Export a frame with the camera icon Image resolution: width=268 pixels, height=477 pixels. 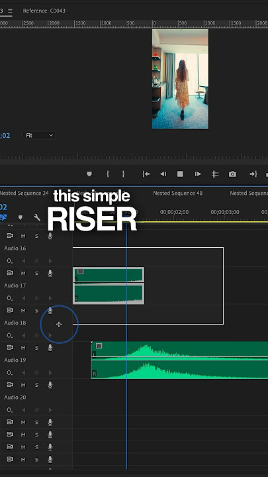pyautogui.click(x=232, y=174)
